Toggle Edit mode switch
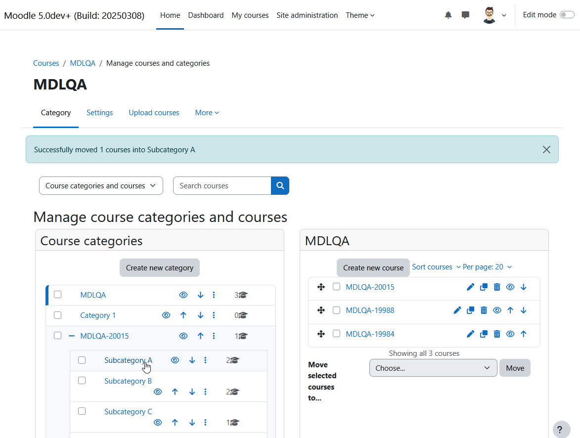This screenshot has width=580, height=438. pos(567,15)
